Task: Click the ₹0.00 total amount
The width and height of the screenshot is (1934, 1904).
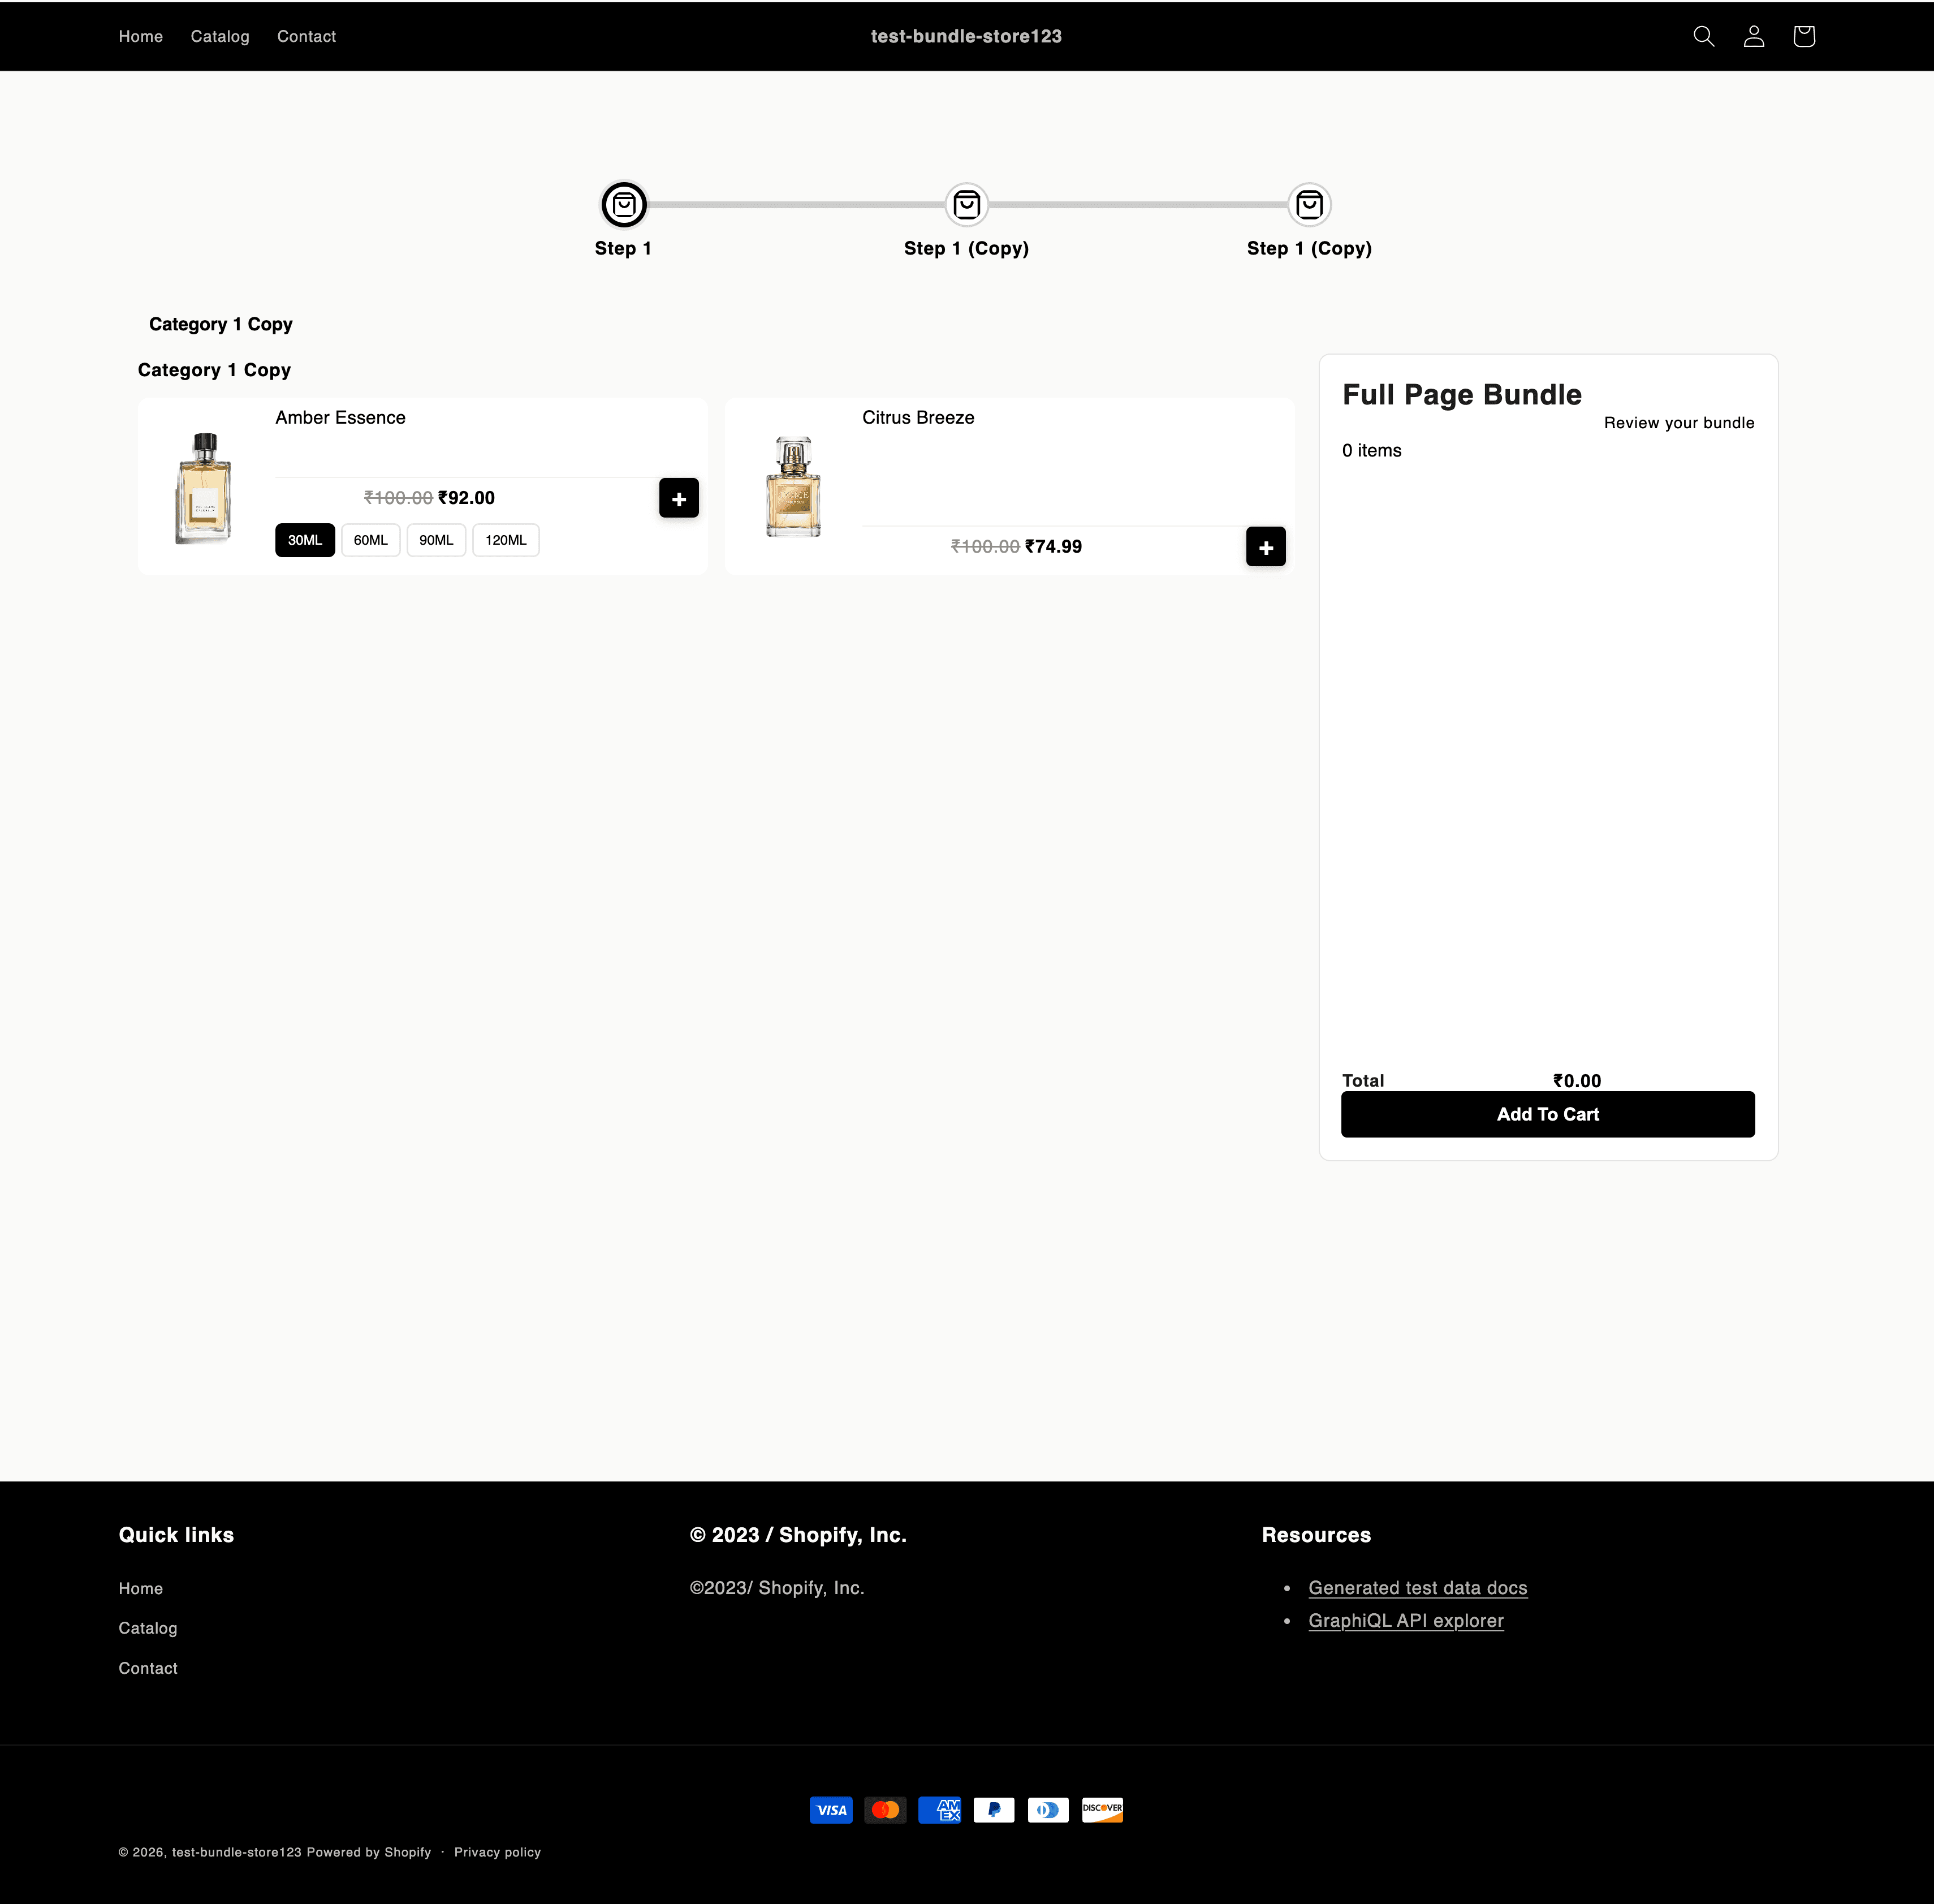Action: click(1577, 1081)
